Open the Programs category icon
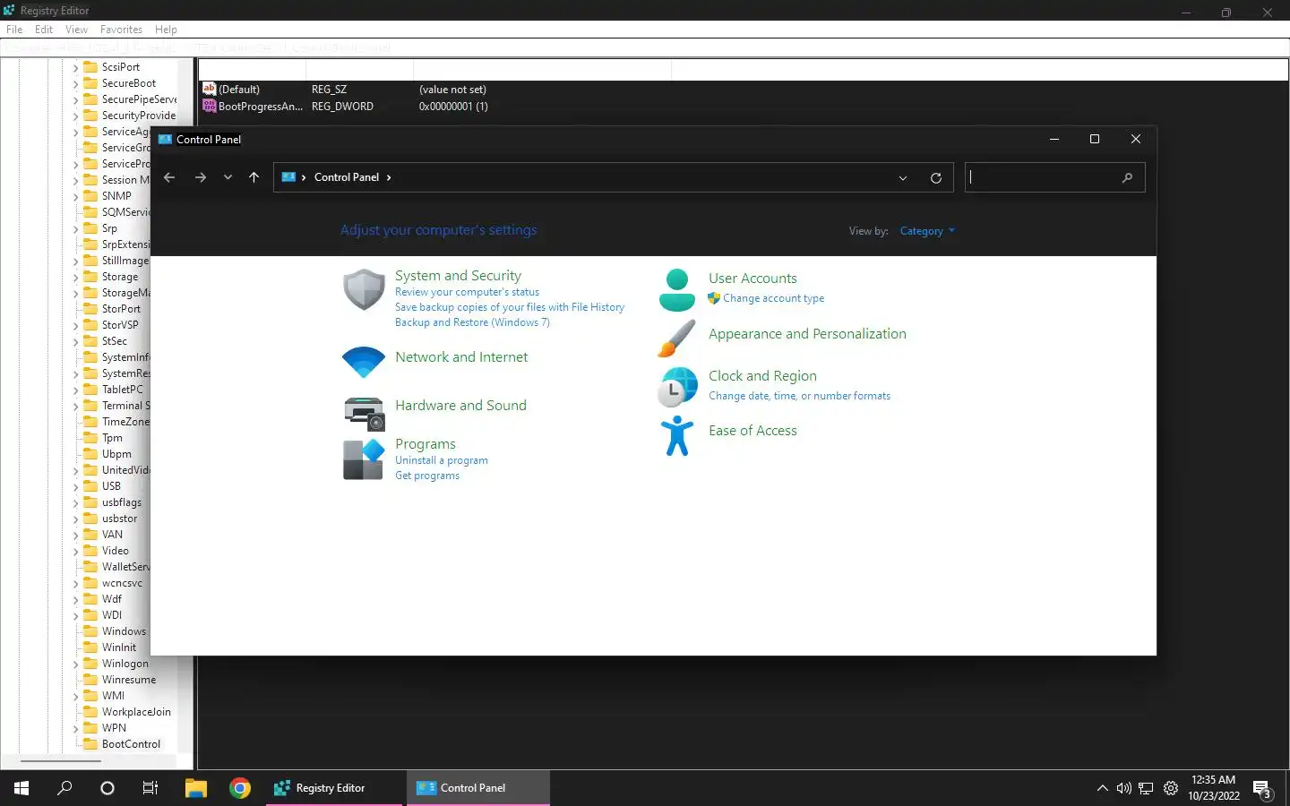 point(364,459)
